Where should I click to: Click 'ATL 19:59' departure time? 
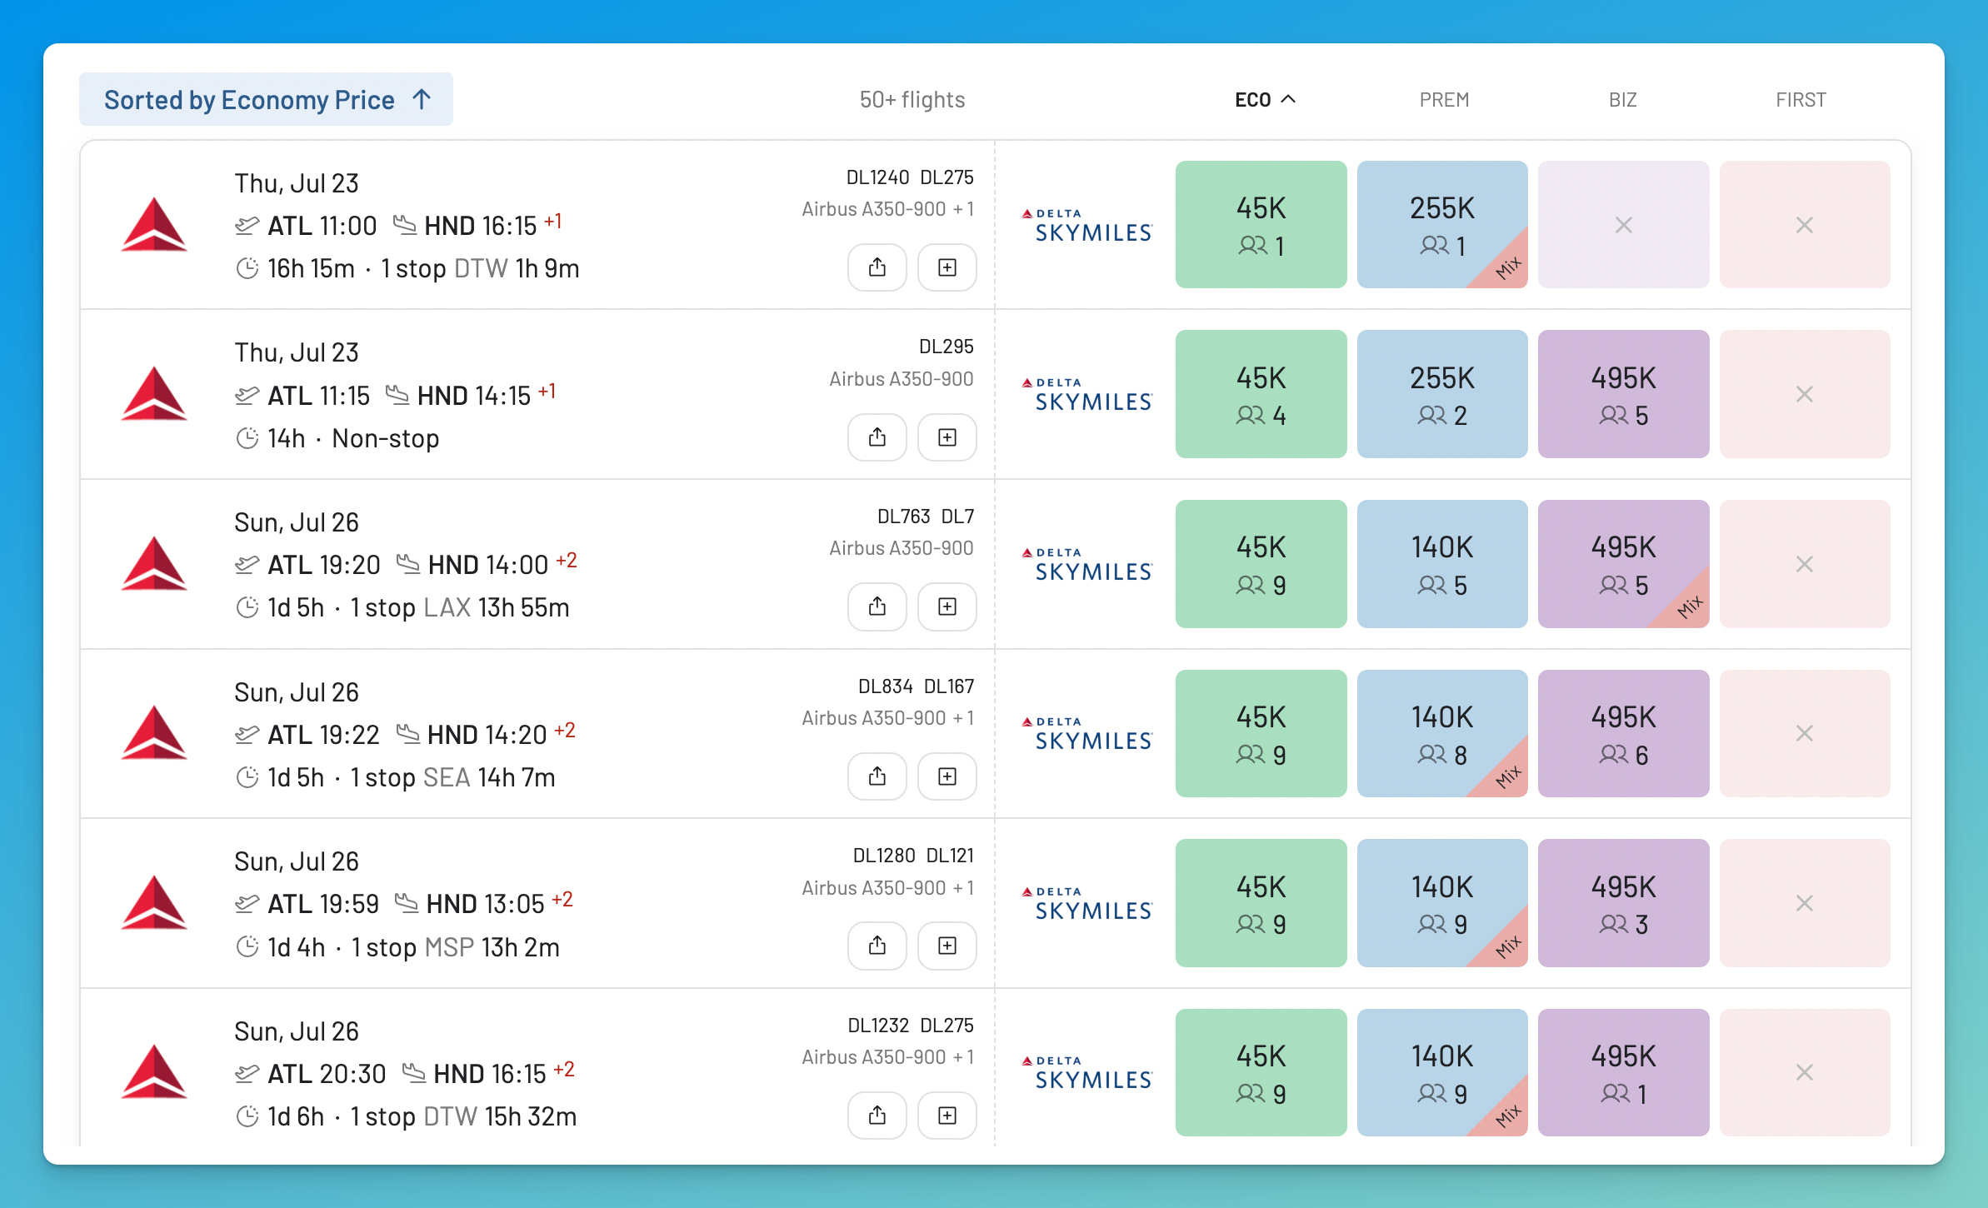[x=323, y=904]
